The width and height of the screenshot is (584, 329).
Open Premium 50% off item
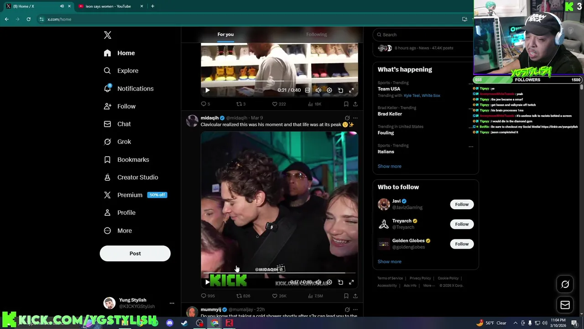135,195
